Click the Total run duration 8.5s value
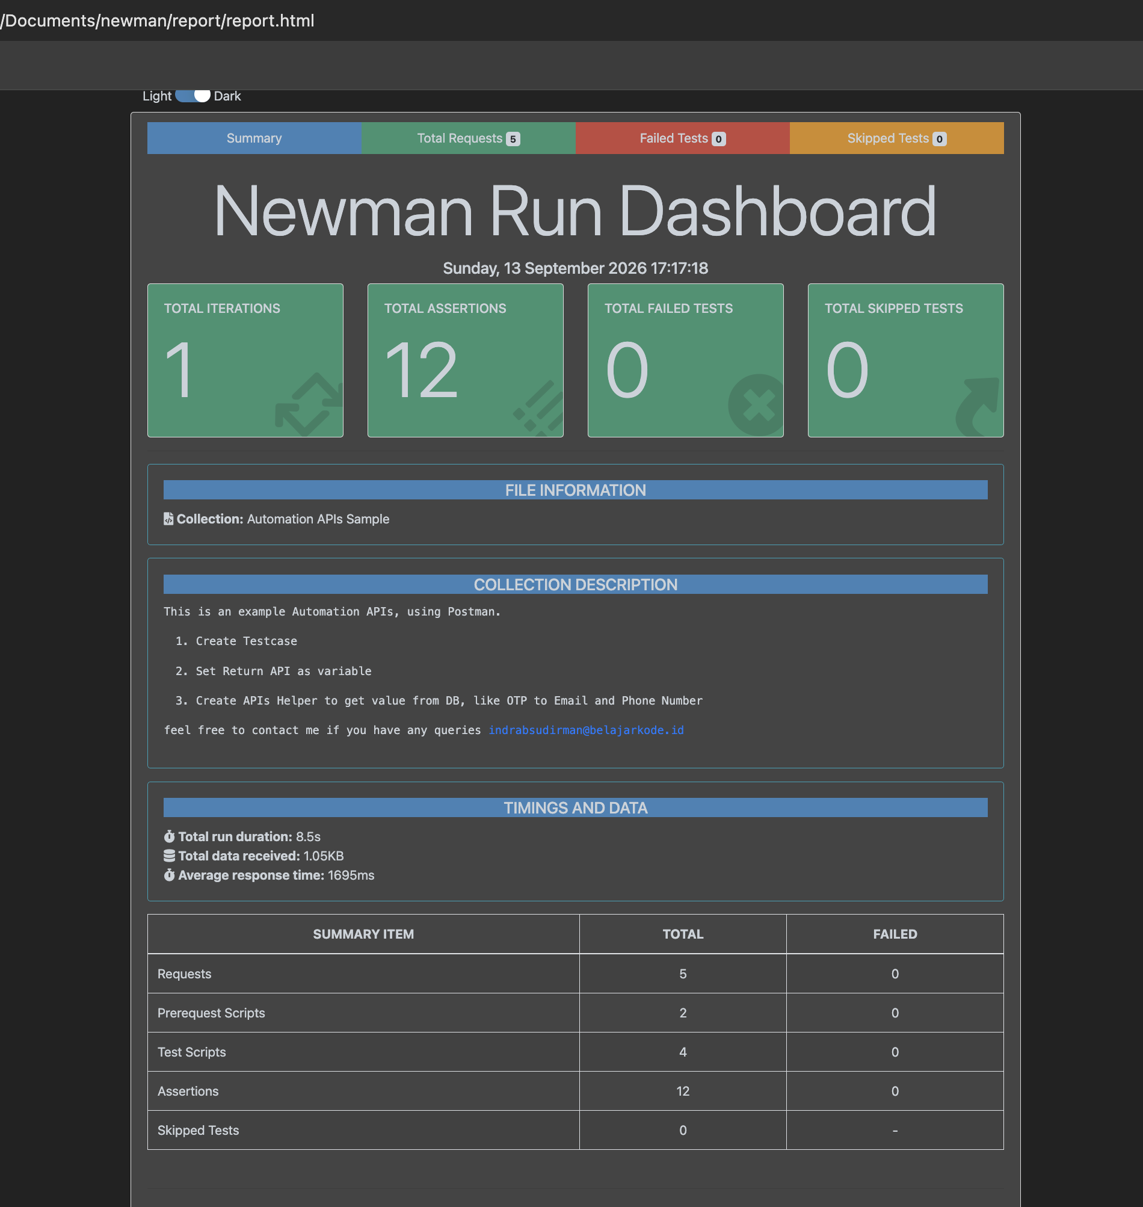 (x=308, y=836)
